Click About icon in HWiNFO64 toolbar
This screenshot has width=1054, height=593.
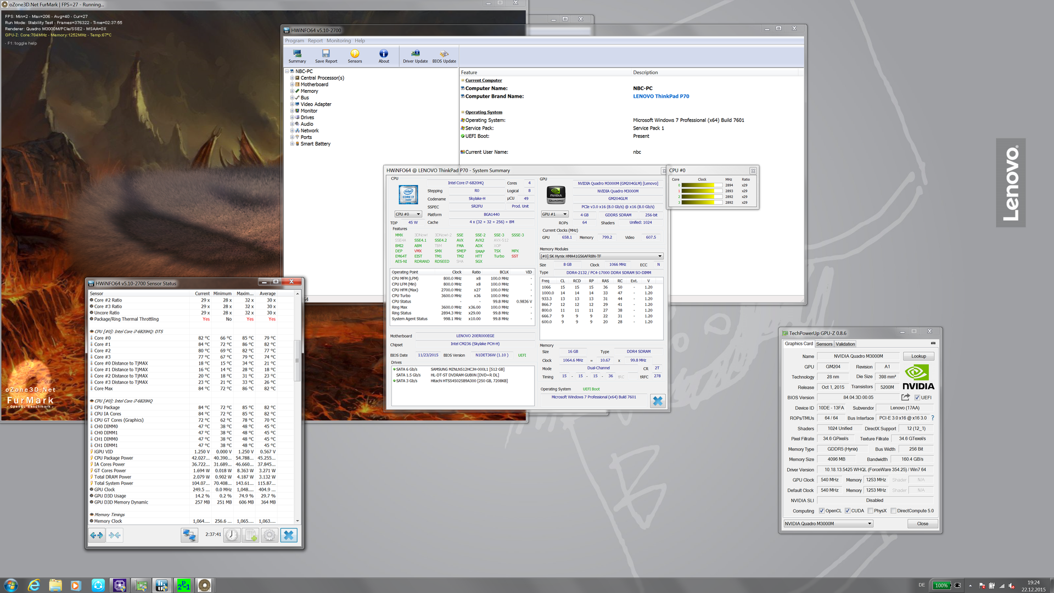click(x=384, y=56)
